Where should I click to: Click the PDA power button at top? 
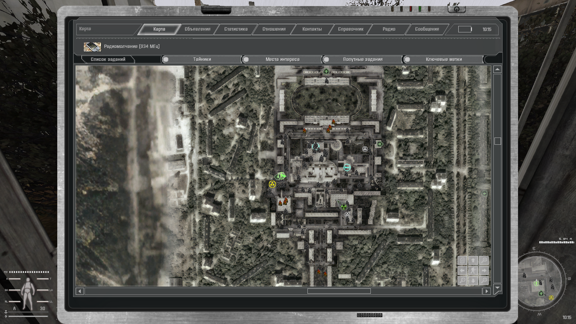click(456, 9)
